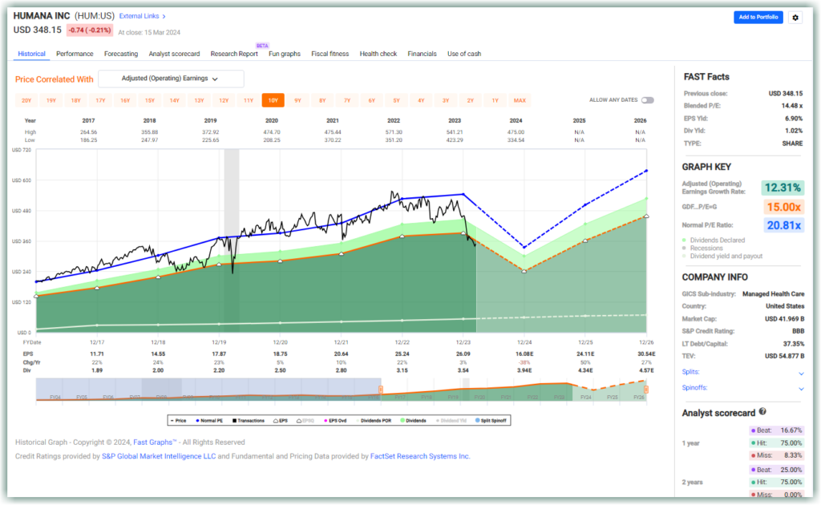Go to the Analyst scorecard tab
Viewport: 821px width, 505px height.
click(x=174, y=54)
